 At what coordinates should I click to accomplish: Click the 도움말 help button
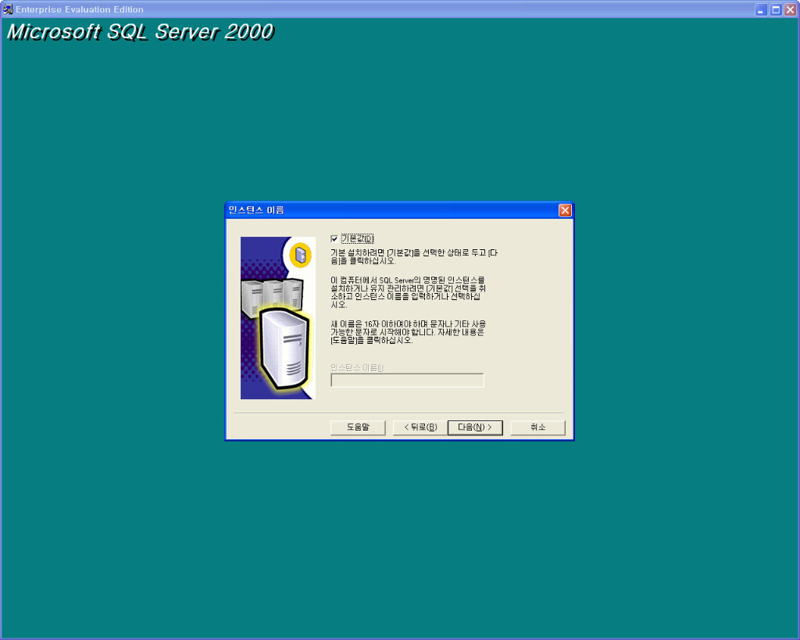tap(358, 427)
